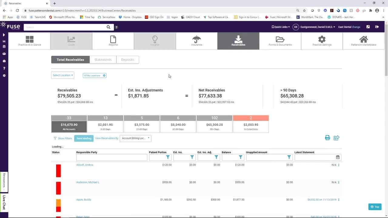
Task: Click the Top scroll button
Action: pyautogui.click(x=375, y=207)
